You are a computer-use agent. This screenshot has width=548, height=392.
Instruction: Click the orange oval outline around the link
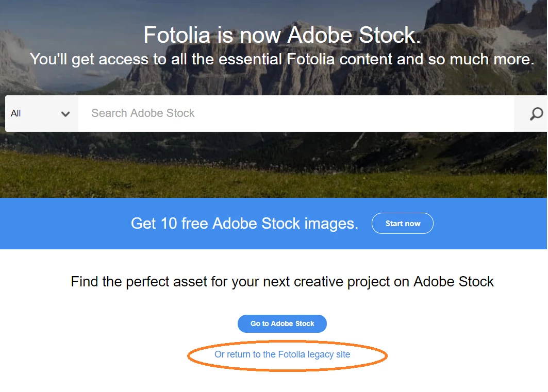(x=189, y=356)
